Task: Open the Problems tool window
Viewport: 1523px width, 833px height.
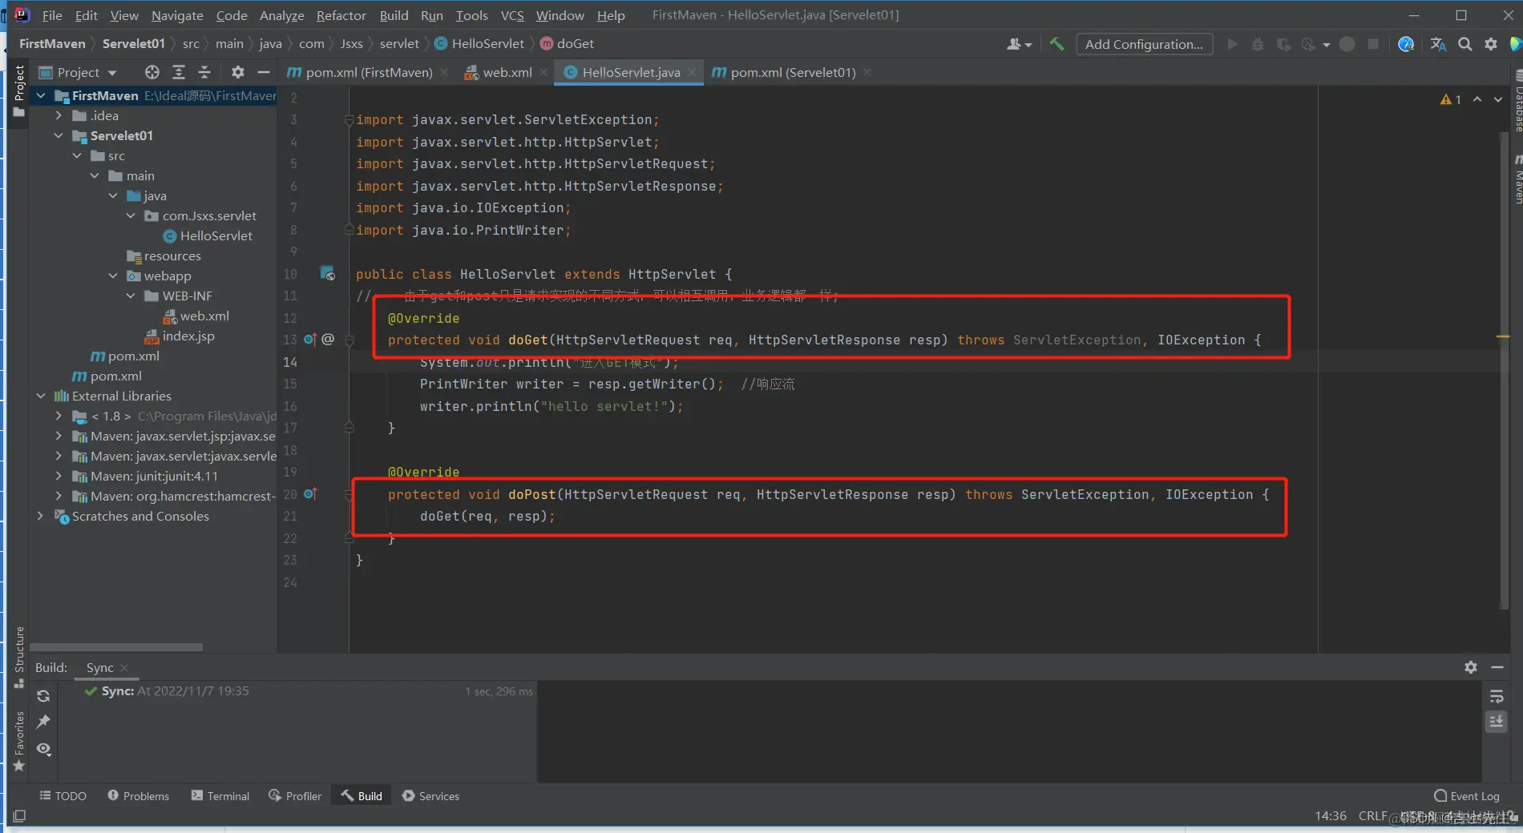Action: [139, 796]
